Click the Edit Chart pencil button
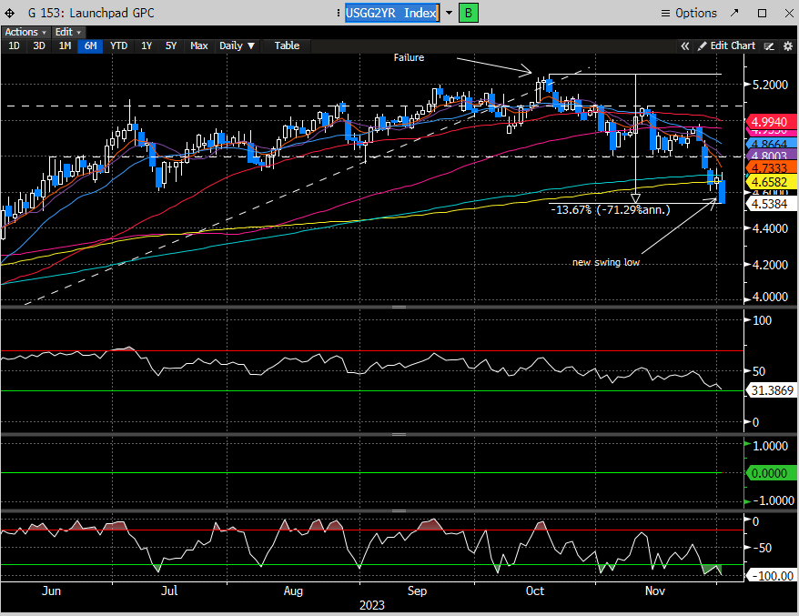The height and width of the screenshot is (616, 799). coord(725,45)
